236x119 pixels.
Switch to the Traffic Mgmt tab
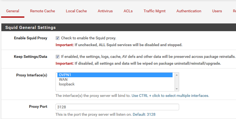[x=155, y=11]
